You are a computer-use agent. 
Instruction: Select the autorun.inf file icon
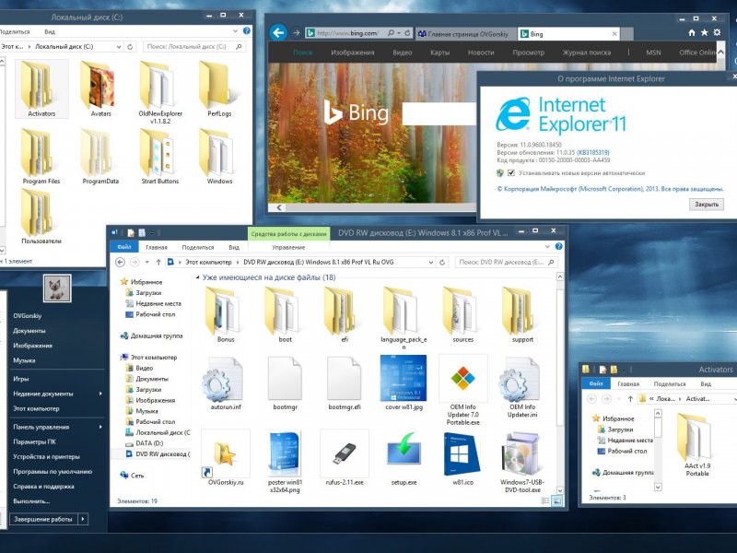coord(224,380)
